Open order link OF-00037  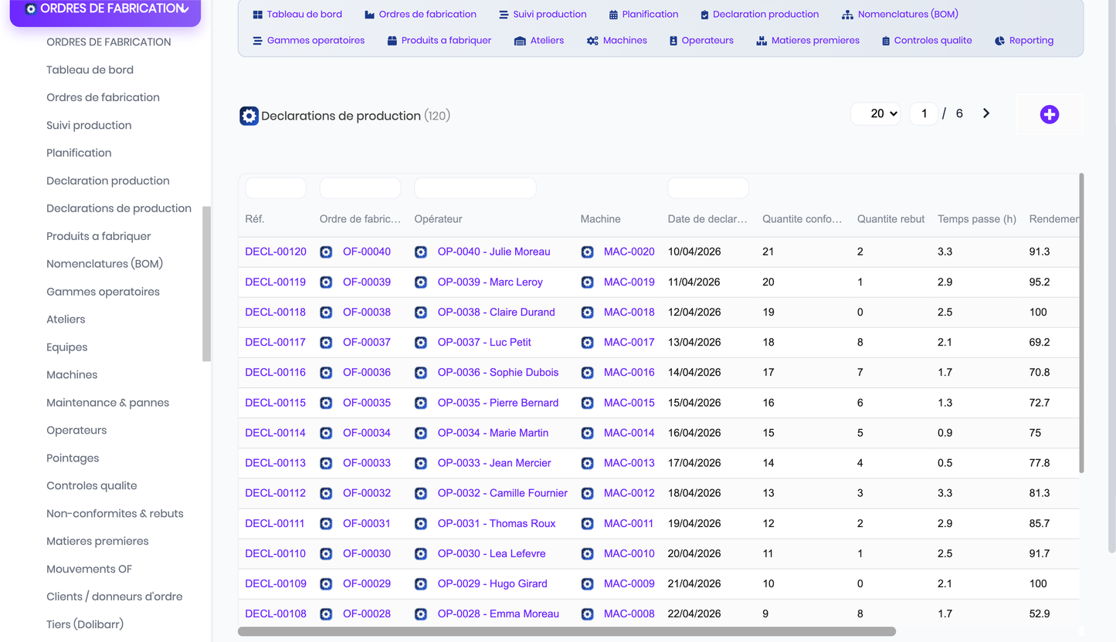pyautogui.click(x=367, y=343)
